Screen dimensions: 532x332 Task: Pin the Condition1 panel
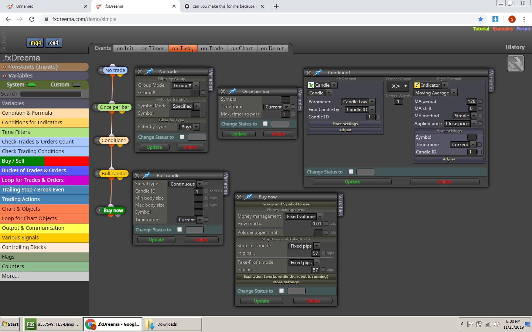[x=318, y=72]
